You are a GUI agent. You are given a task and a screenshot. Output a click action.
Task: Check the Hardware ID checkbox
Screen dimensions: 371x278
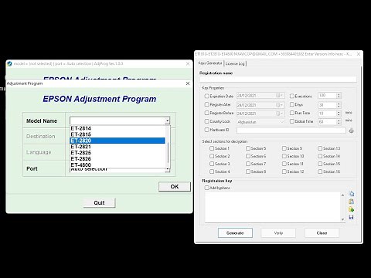[206, 130]
